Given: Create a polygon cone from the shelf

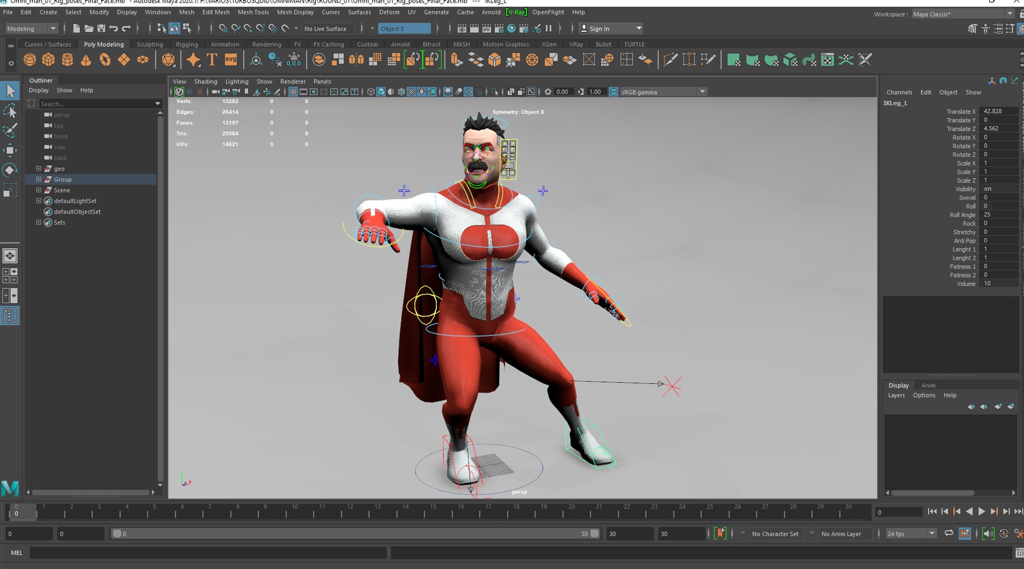Looking at the screenshot, I should click(86, 60).
